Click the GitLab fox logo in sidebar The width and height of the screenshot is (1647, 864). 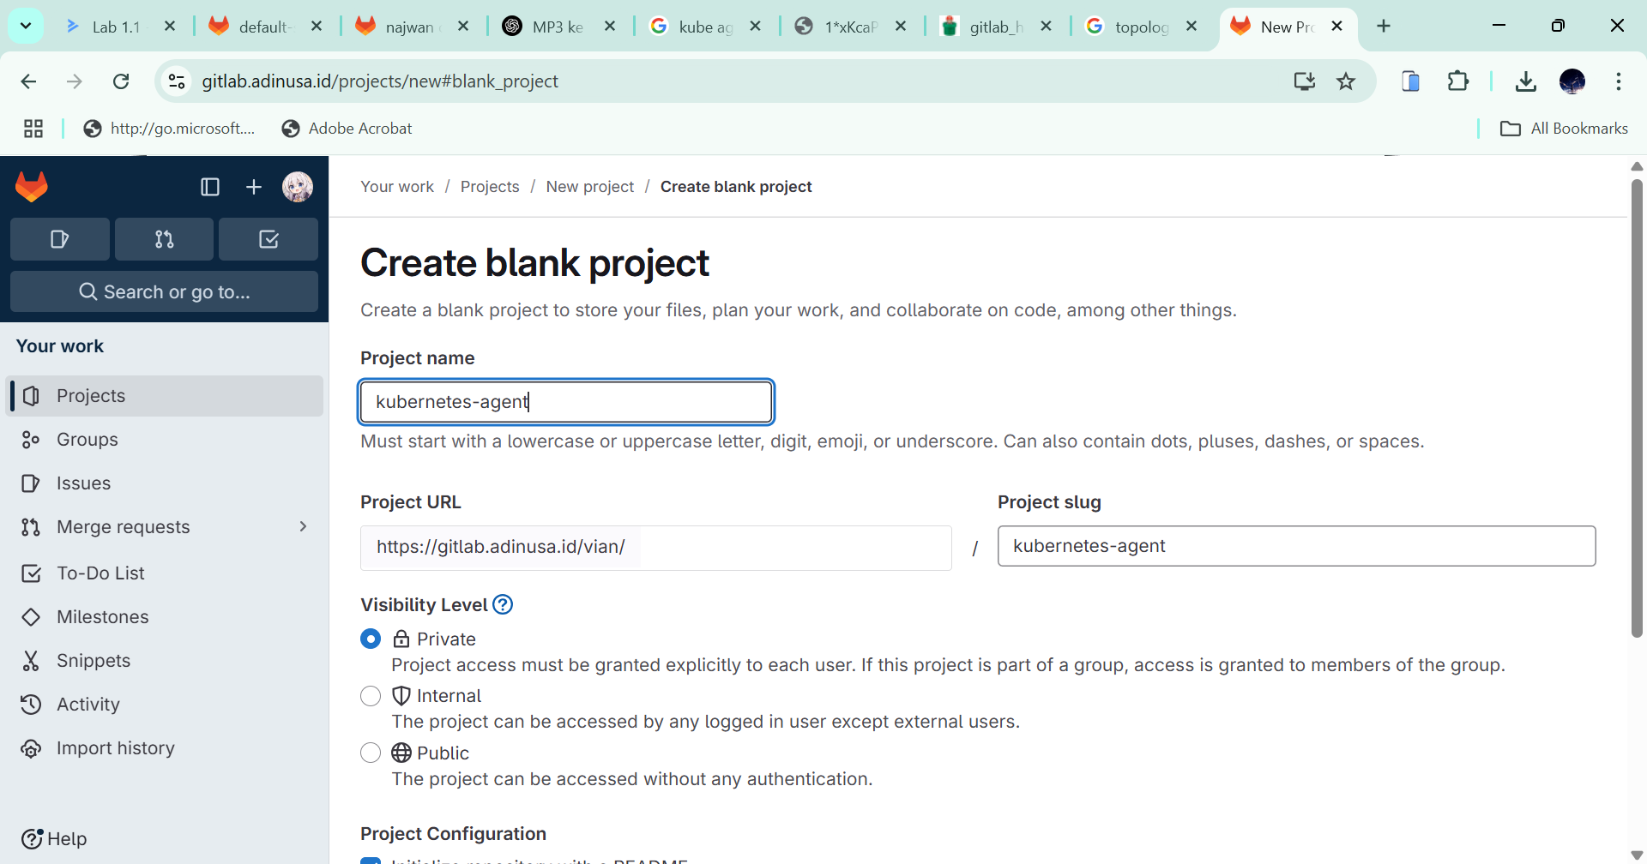tap(32, 187)
